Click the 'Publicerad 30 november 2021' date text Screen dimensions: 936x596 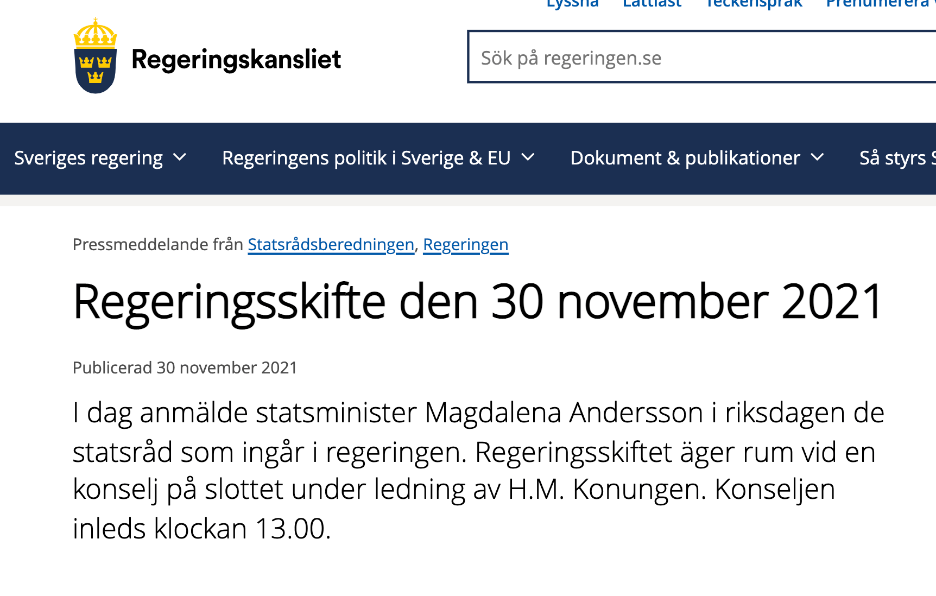coord(185,368)
